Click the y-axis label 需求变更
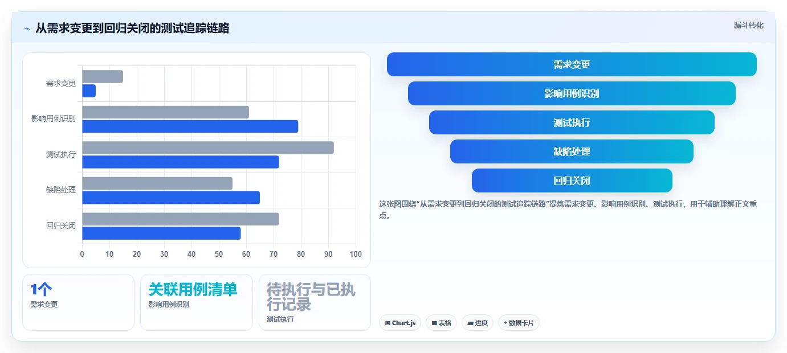 (x=61, y=83)
